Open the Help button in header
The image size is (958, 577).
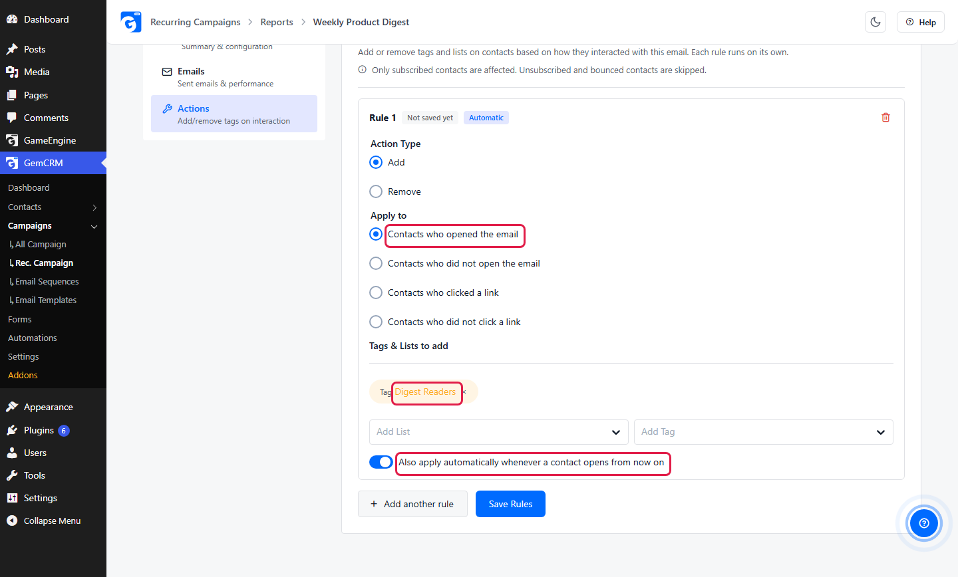point(921,22)
